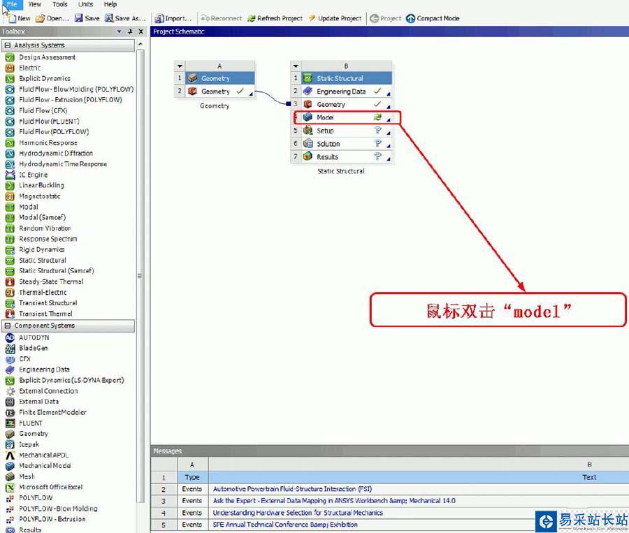Screen dimensions: 629x533
Task: Select IC Engine system icon
Action: [10, 175]
